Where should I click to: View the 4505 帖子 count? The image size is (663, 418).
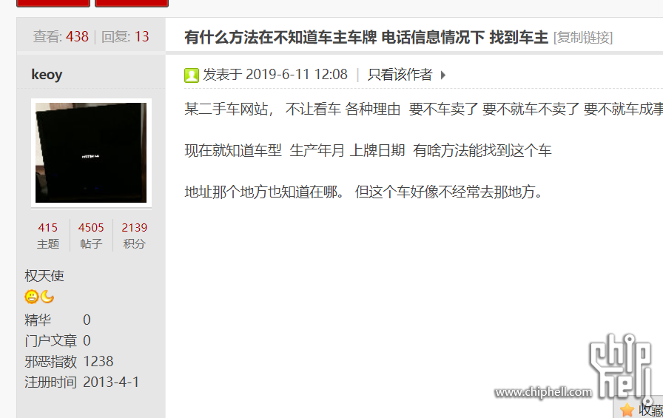[x=91, y=235]
